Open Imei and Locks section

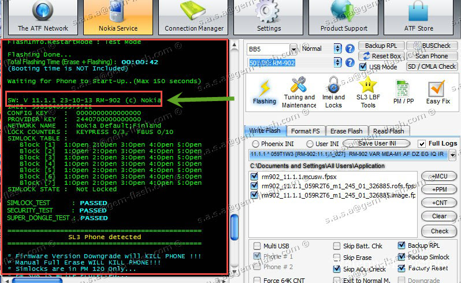pos(333,92)
